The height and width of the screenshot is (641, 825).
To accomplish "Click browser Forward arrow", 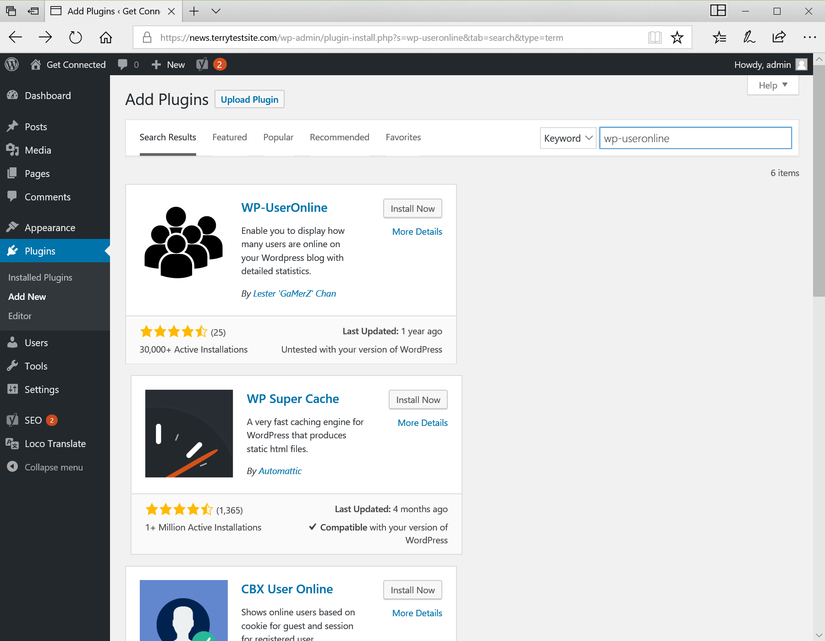I will click(x=45, y=37).
